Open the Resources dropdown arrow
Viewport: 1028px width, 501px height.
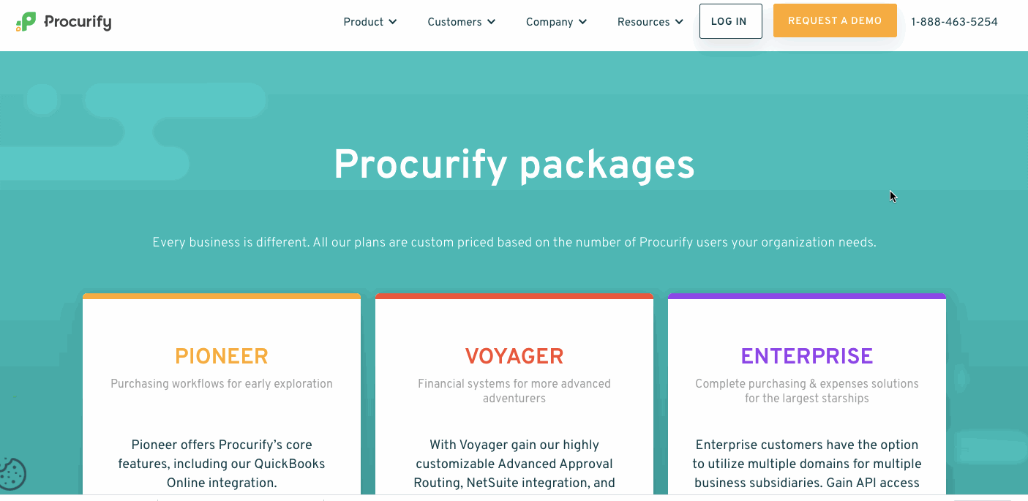(x=679, y=22)
